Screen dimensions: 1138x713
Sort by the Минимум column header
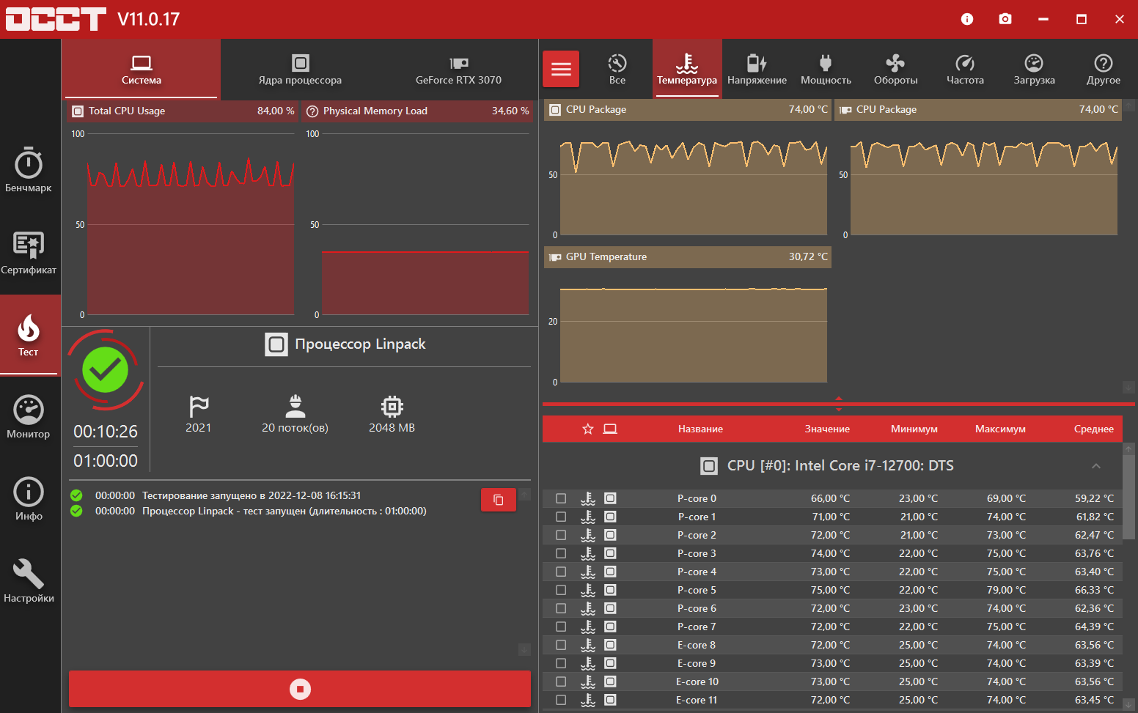[914, 429]
